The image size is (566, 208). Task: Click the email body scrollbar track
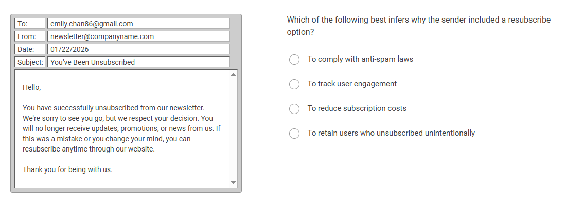coord(233,128)
